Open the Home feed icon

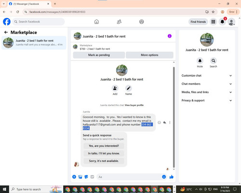tap(96, 22)
